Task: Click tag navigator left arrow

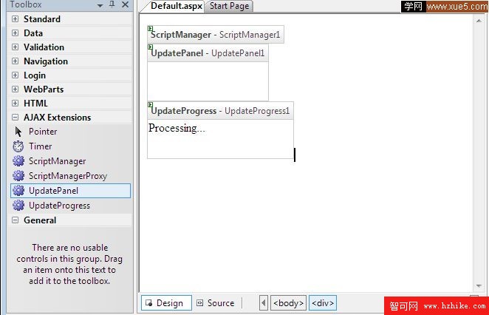Action: coord(264,303)
